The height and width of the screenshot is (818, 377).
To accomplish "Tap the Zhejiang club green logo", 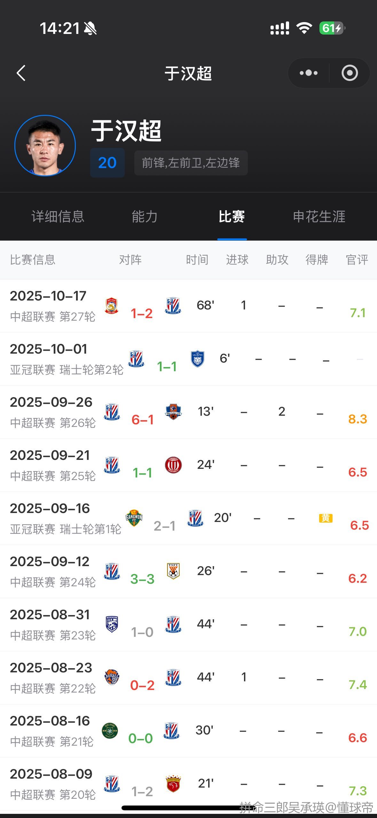I will tap(110, 731).
